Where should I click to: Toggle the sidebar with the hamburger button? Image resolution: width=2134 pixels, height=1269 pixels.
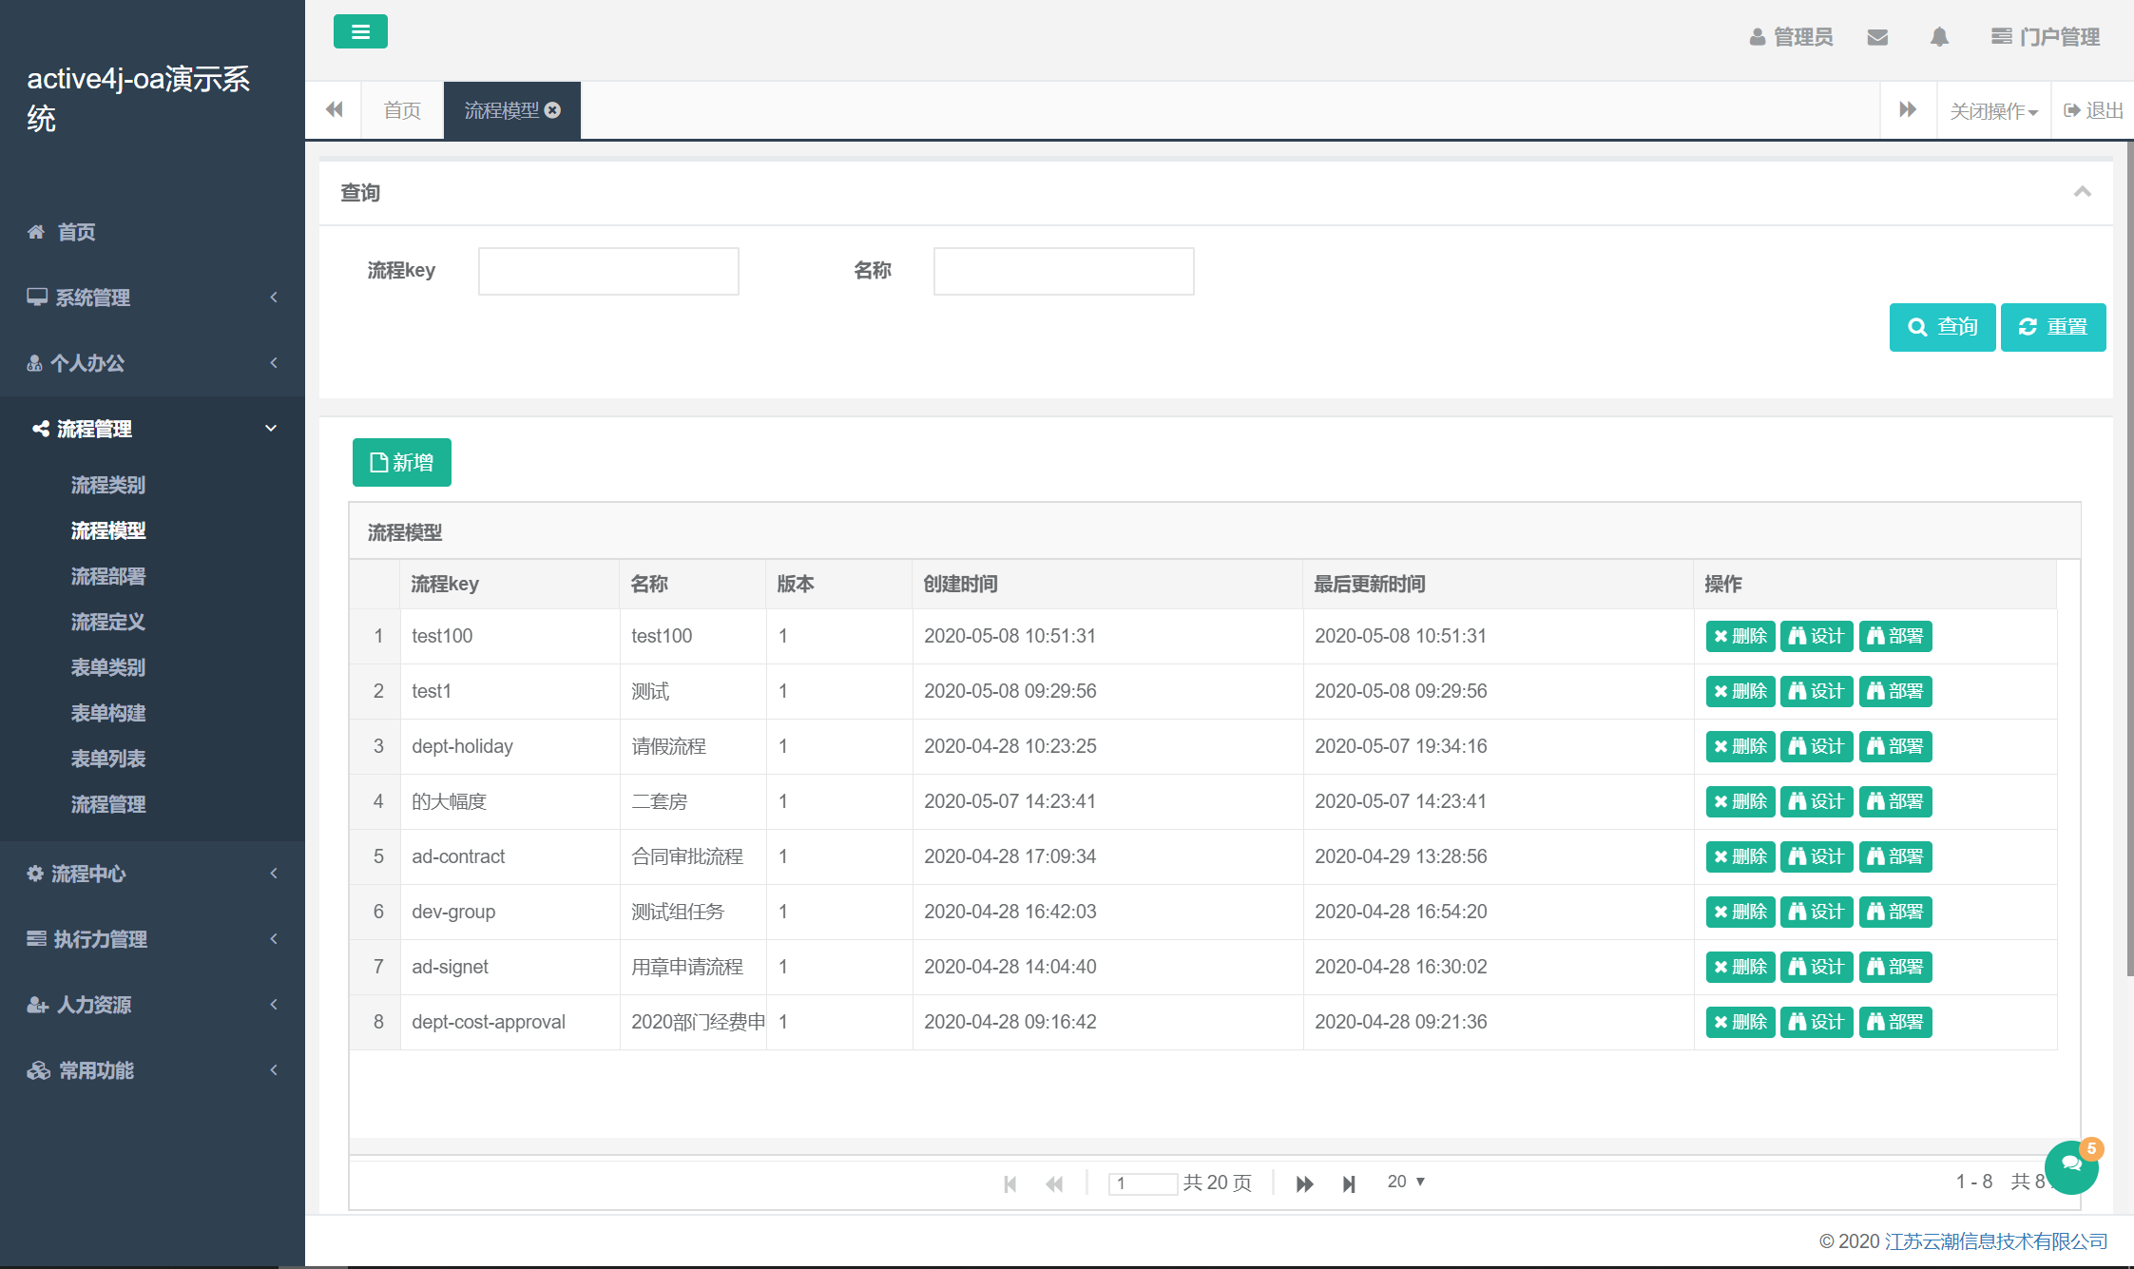coord(360,31)
